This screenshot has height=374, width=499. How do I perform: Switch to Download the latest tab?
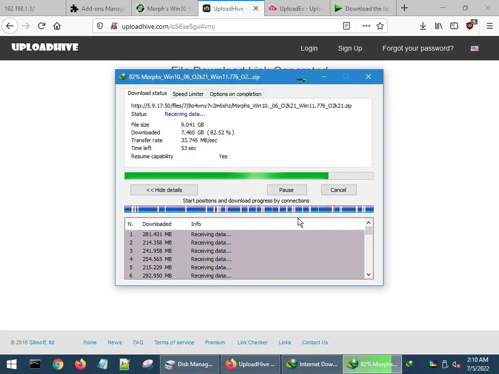363,8
